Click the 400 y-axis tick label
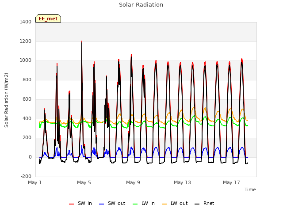The height and width of the screenshot is (212, 283). (27, 118)
